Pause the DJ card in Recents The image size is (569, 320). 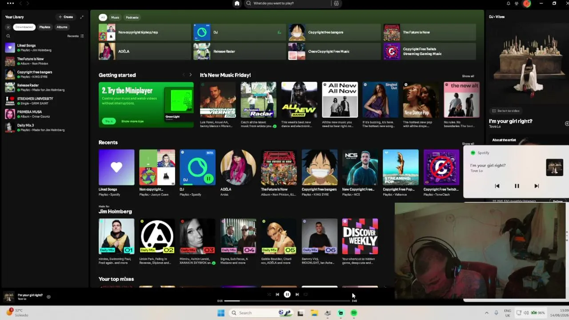click(x=208, y=179)
